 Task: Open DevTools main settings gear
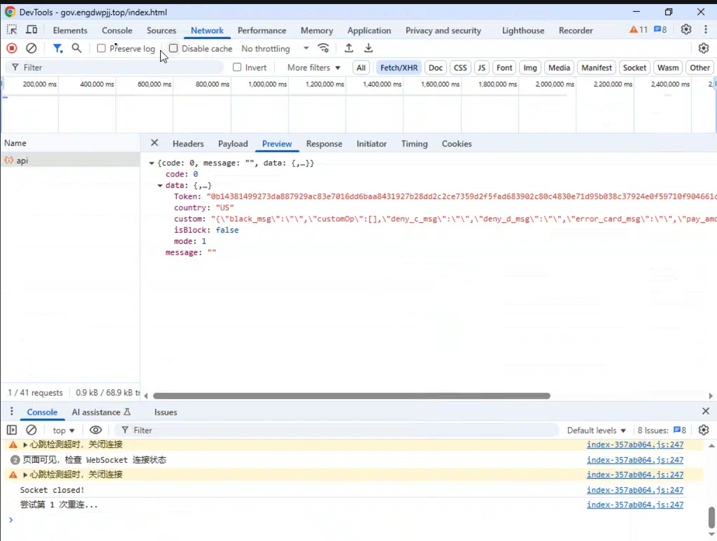click(x=686, y=30)
